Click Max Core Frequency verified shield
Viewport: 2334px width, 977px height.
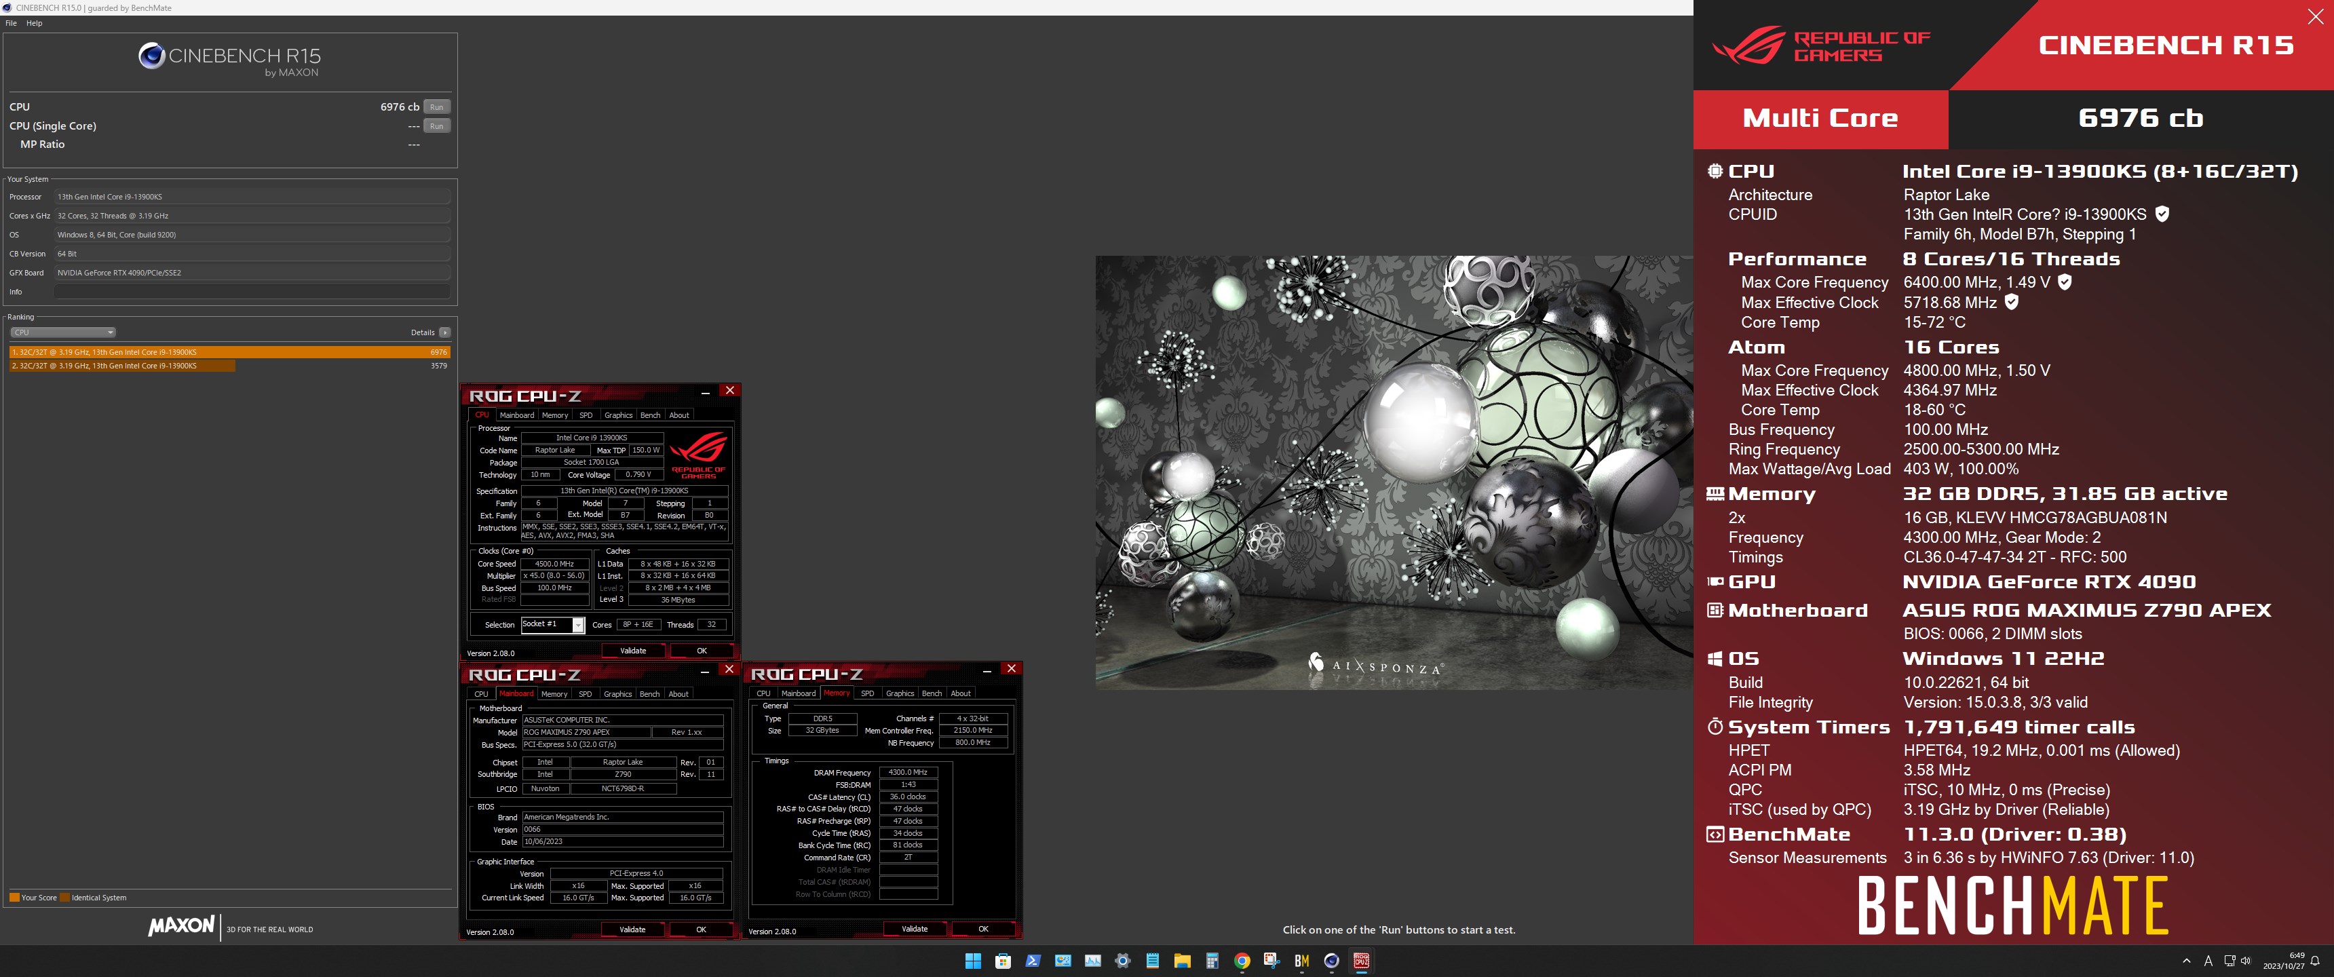coord(2065,282)
